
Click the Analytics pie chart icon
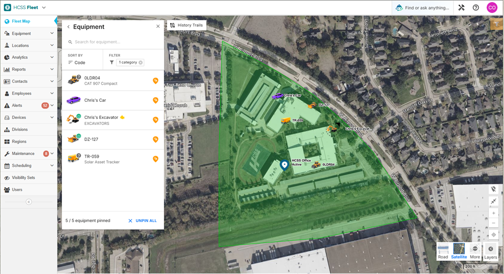point(7,57)
